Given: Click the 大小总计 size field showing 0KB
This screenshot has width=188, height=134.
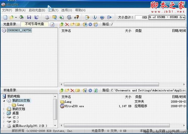Looking at the screenshot, I should pyautogui.click(x=141, y=17).
